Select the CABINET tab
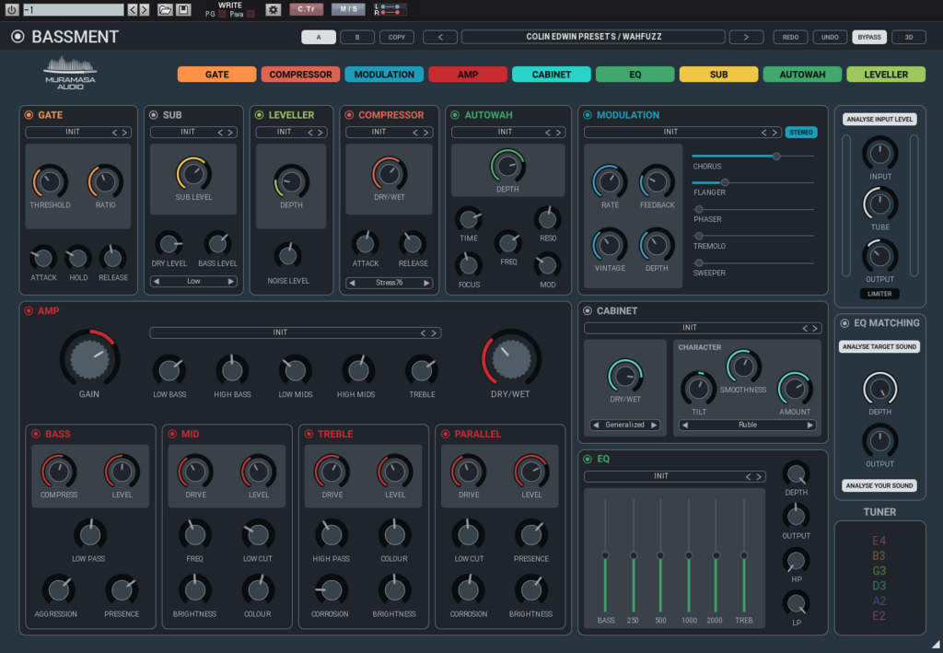Screen dimensions: 943x653 [x=552, y=75]
